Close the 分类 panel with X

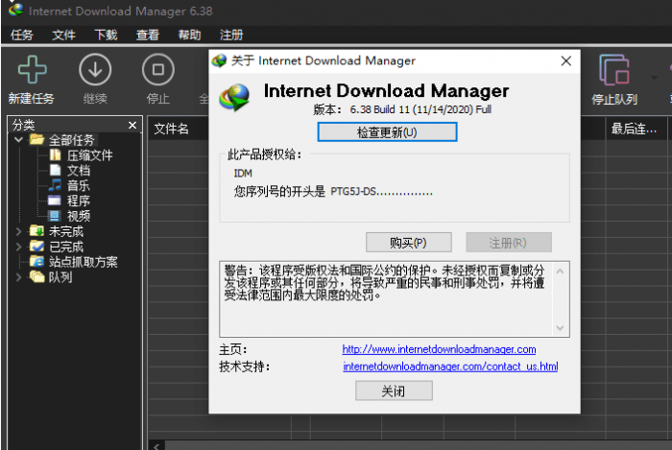[132, 125]
